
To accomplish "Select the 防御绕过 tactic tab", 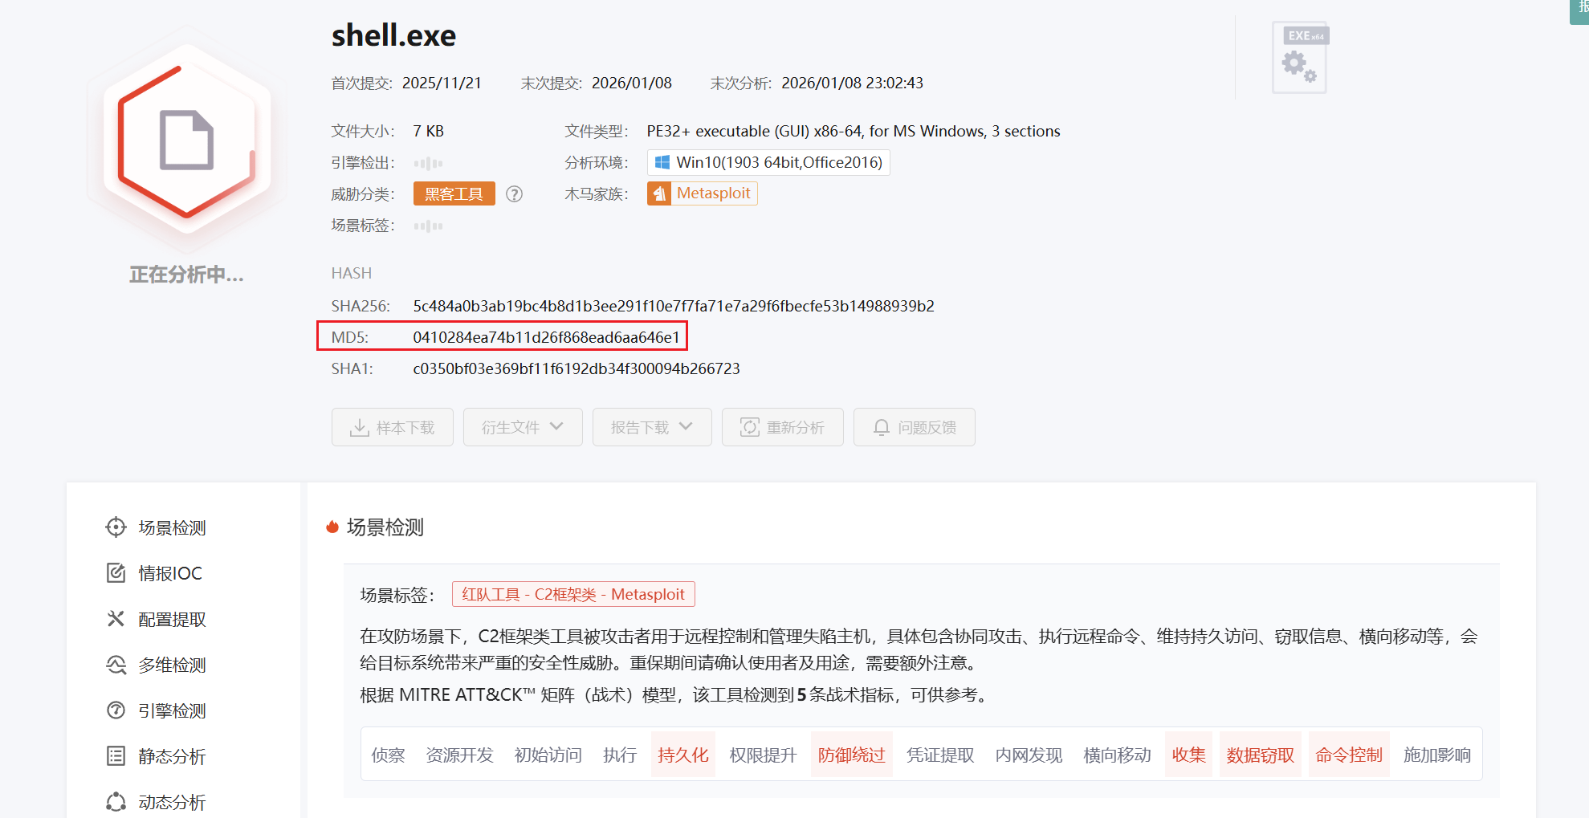I will [x=851, y=755].
